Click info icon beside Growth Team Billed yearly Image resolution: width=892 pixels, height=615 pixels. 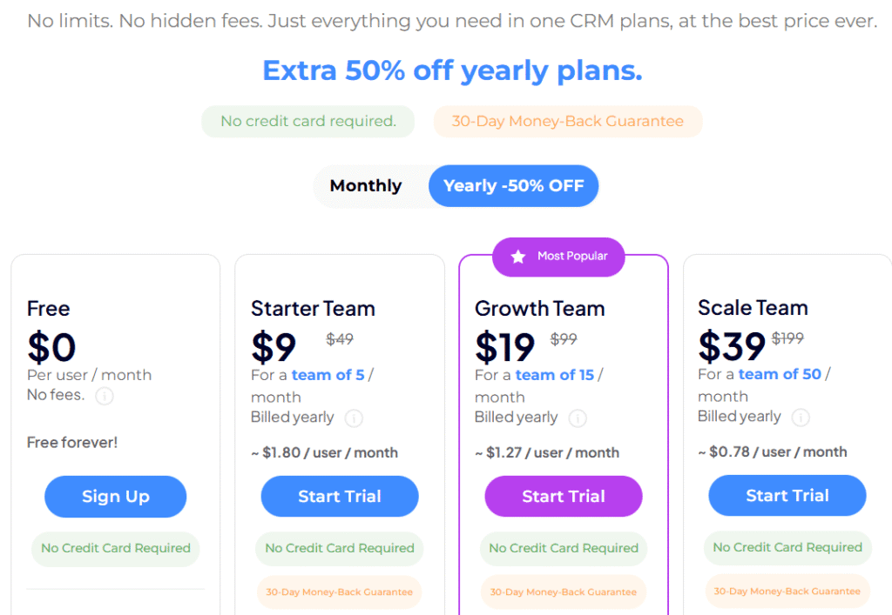coord(578,418)
